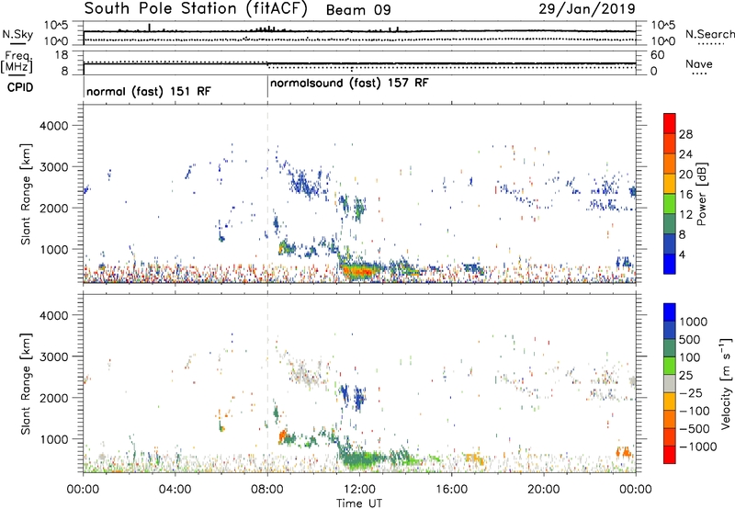Viewport: 735px width, 509px height.
Task: Click the strong 12:00 echo in power panel
Action: coord(358,271)
